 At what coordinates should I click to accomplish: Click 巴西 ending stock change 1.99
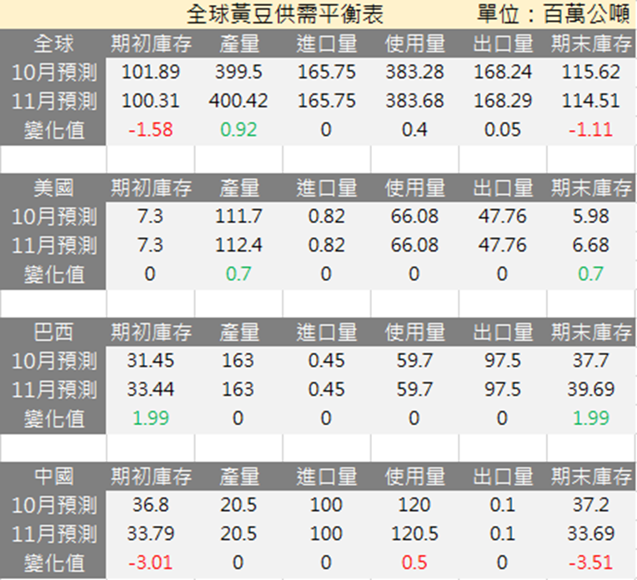(x=590, y=418)
